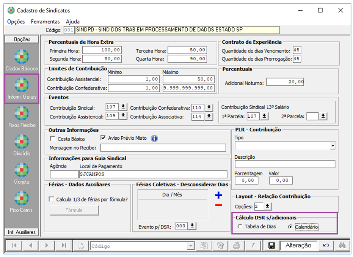Click the Contribuição Assistencial Máximo field
The image size is (353, 257).
[x=188, y=79]
